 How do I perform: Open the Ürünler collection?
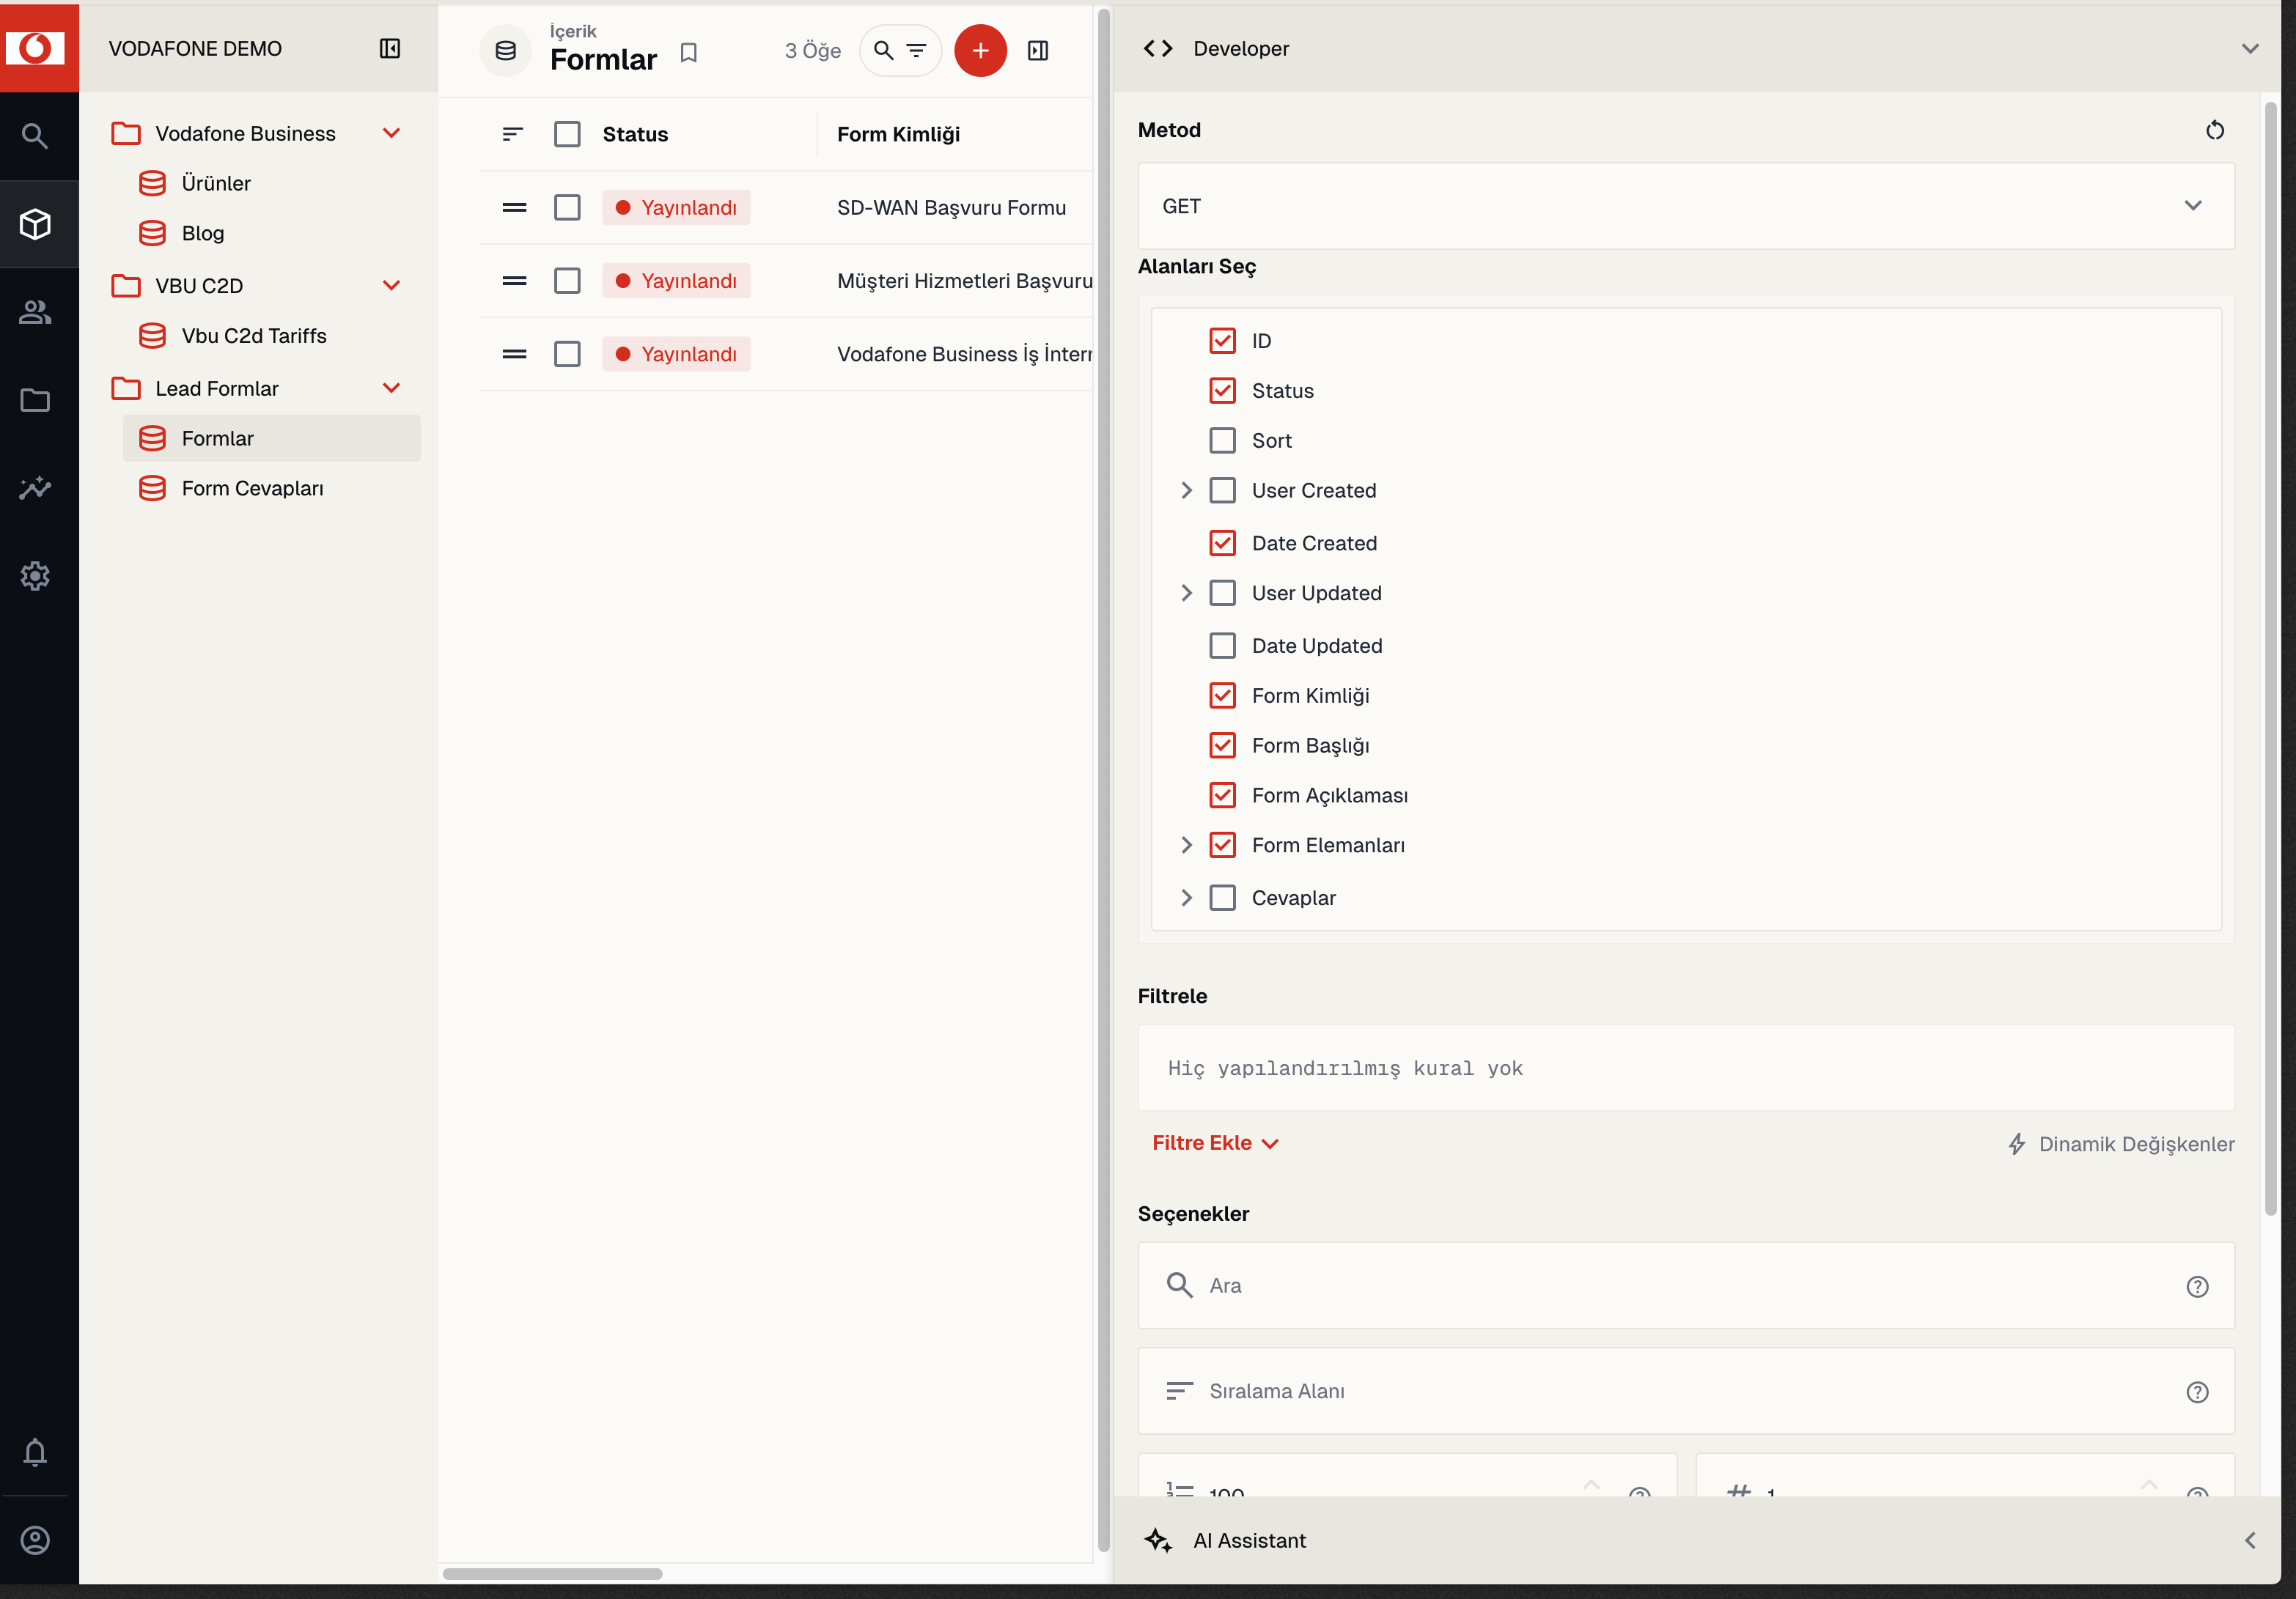point(216,184)
